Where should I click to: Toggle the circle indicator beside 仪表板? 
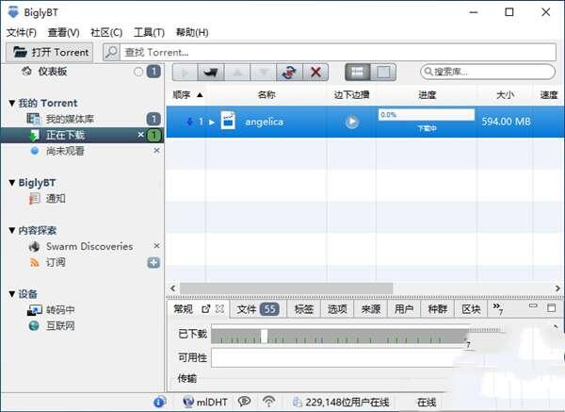tap(138, 72)
